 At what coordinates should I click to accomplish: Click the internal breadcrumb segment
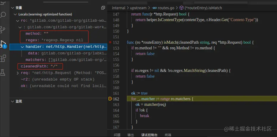click(x=119, y=8)
